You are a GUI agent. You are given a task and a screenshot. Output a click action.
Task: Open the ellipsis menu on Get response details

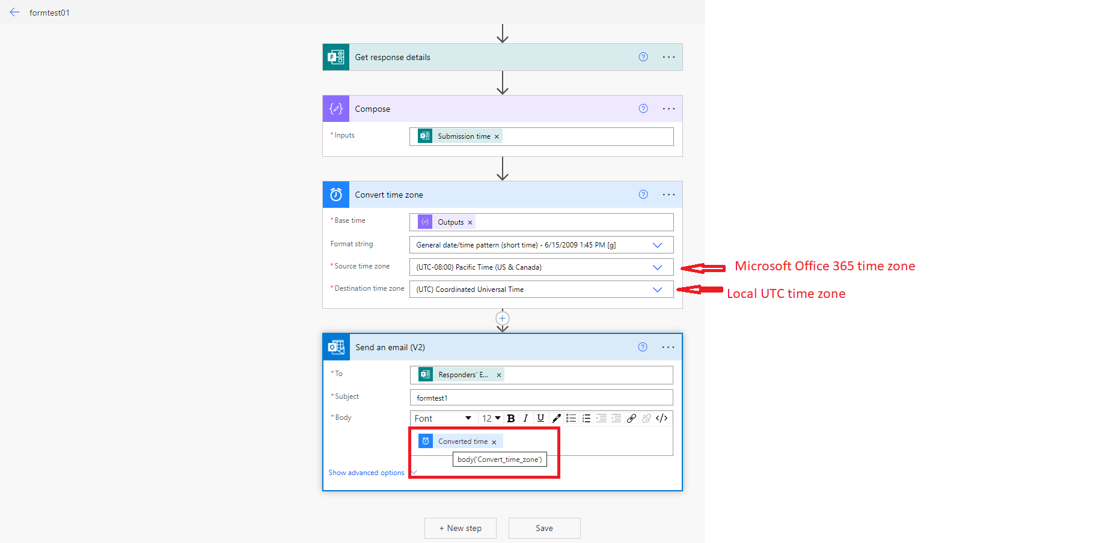(669, 57)
